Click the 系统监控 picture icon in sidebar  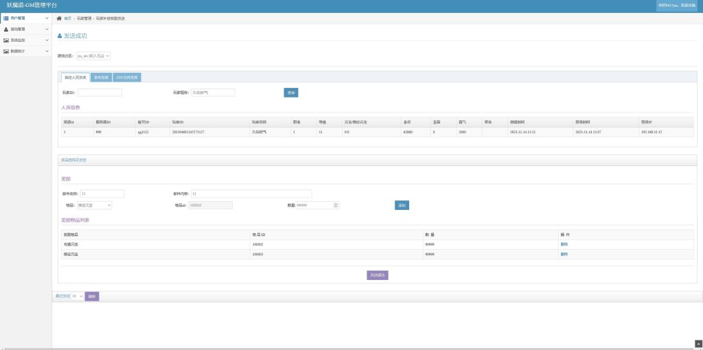click(x=5, y=40)
